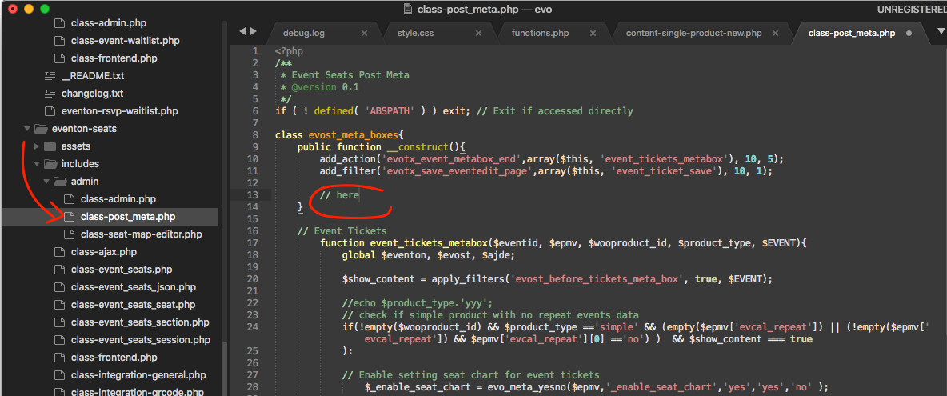This screenshot has height=396, width=947.
Task: Open class-seat-map-editor.php in sidebar
Action: 141,234
